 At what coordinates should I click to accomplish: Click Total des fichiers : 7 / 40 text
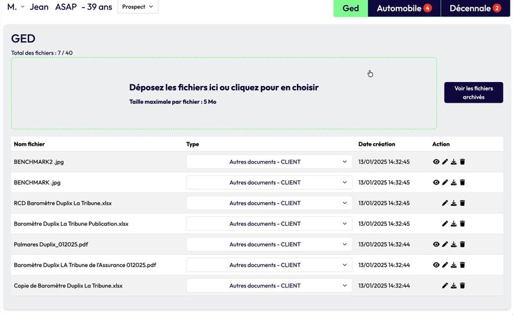[42, 53]
